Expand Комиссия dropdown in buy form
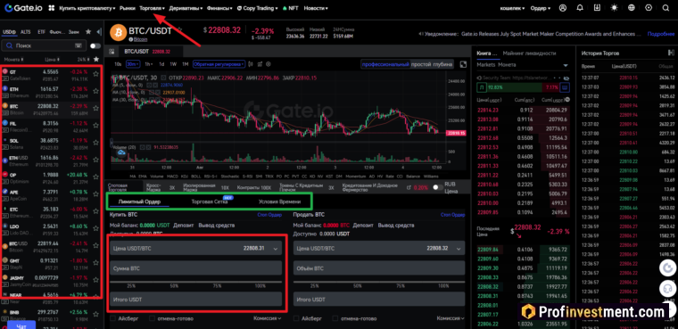This screenshot has width=678, height=329. pos(268,318)
